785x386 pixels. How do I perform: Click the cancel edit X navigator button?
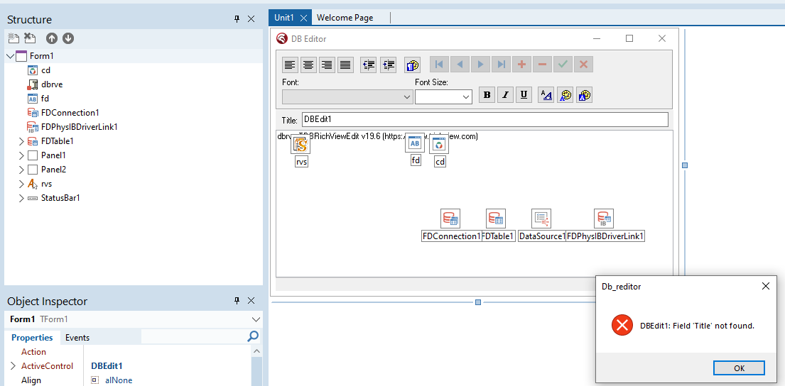tap(583, 64)
